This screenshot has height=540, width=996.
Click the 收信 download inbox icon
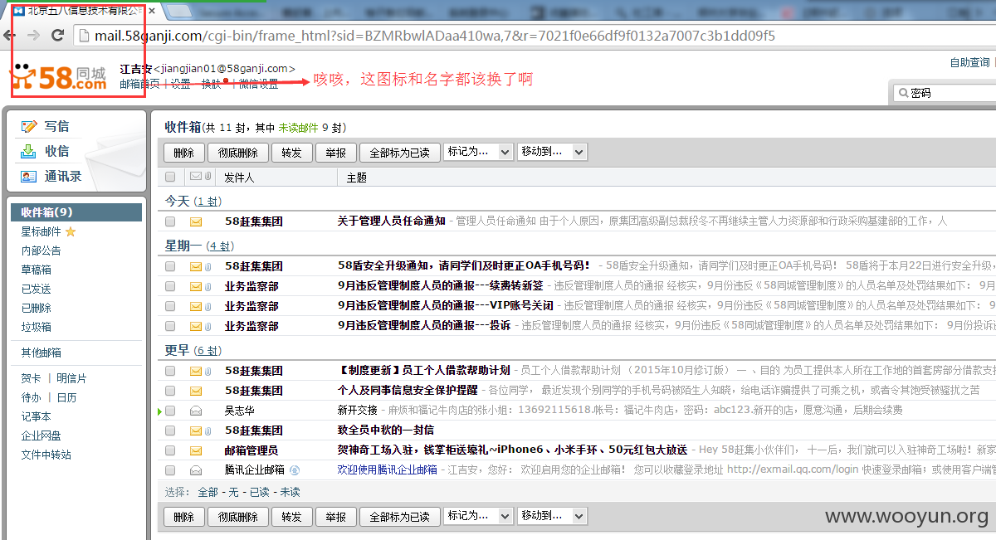click(29, 151)
